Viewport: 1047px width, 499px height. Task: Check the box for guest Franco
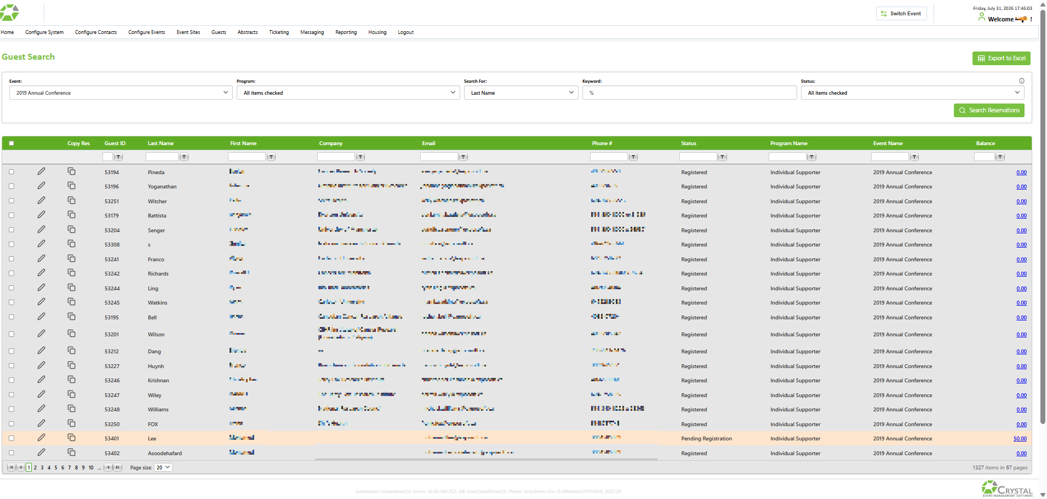(x=12, y=259)
